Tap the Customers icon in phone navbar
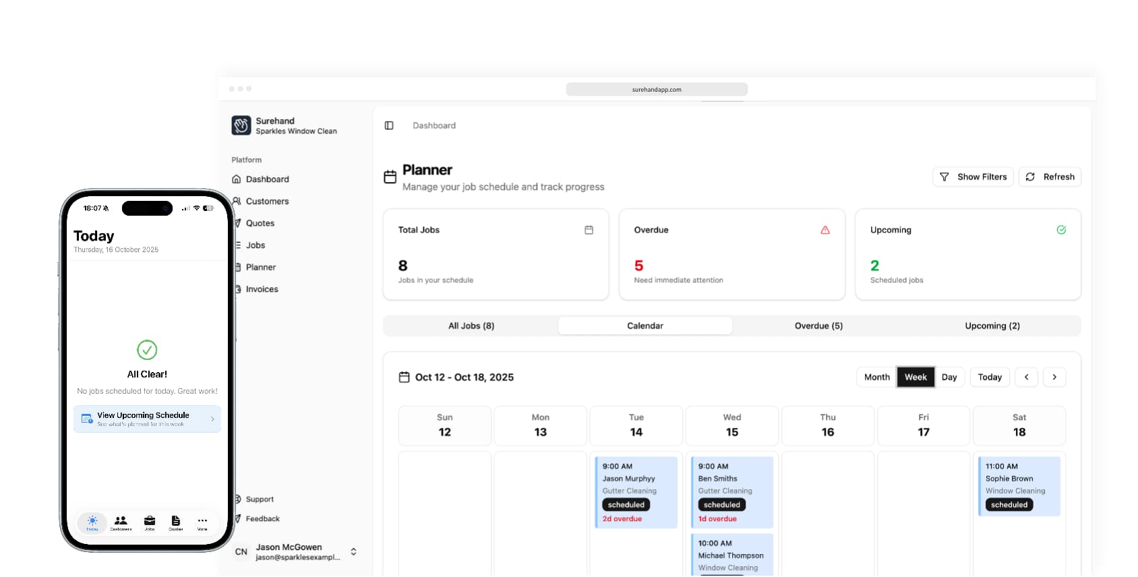This screenshot has height=577, width=1138. 121,522
